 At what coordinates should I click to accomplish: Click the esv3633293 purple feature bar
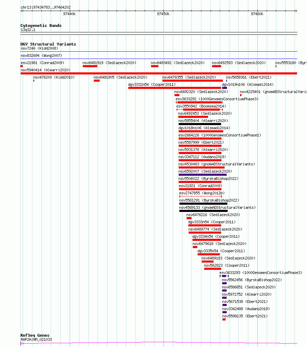coord(224,276)
